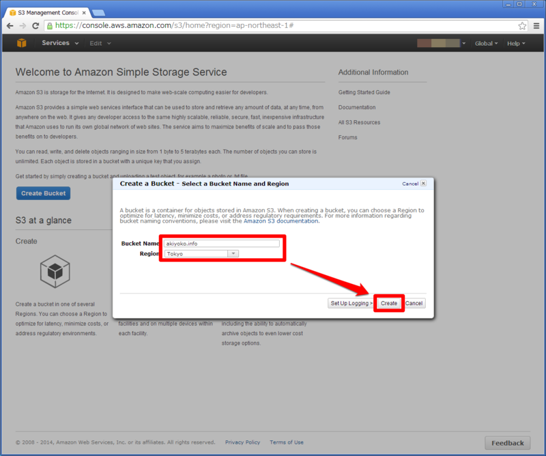Open the Terms of Use link
The width and height of the screenshot is (546, 456).
(x=287, y=442)
